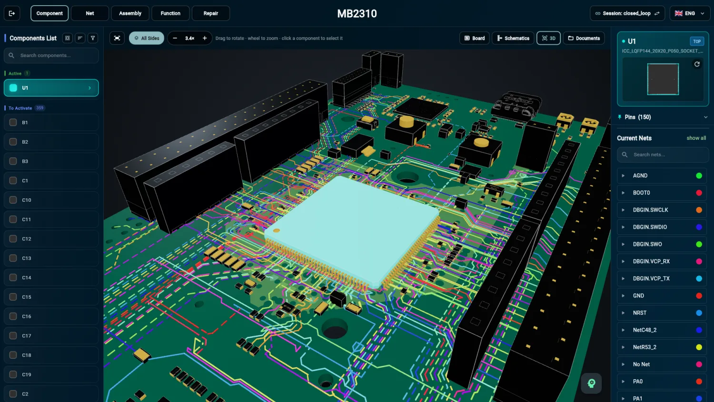Uncheck the active U1 component

[13, 88]
